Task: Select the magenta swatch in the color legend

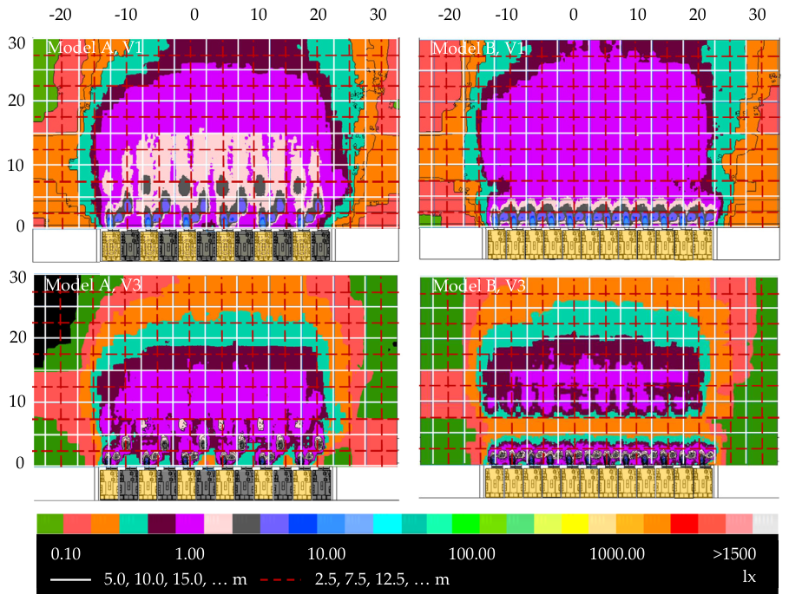Action: 190,524
